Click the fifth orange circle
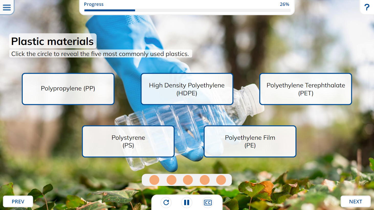 [221, 180]
